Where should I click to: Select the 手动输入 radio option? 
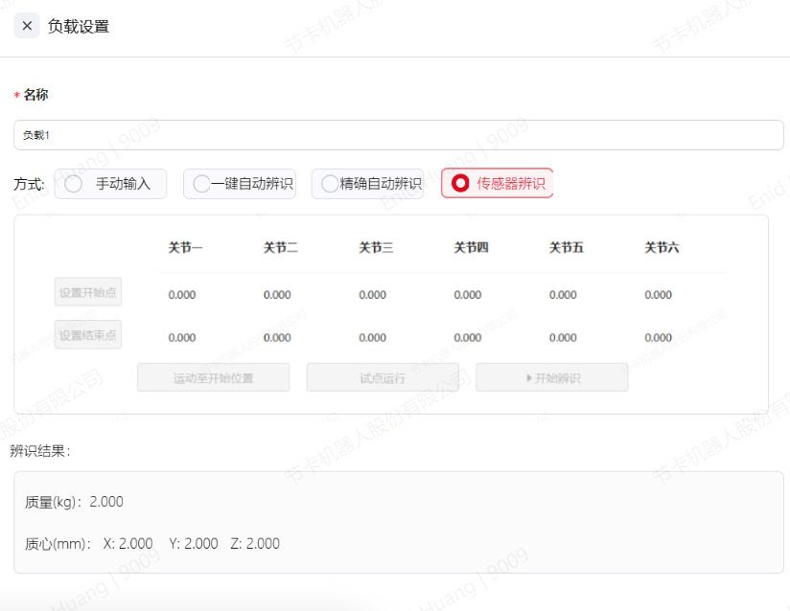110,184
